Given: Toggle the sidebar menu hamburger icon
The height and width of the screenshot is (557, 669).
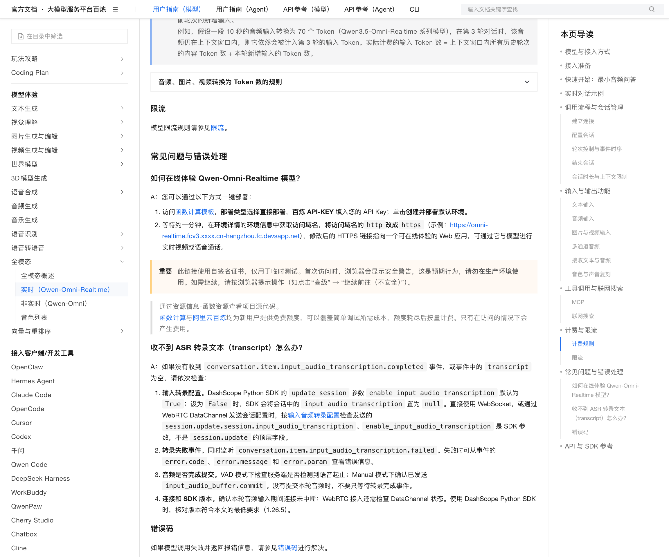Looking at the screenshot, I should pyautogui.click(x=115, y=10).
